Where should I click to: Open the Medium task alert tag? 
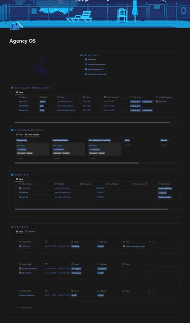pyautogui.click(x=102, y=269)
